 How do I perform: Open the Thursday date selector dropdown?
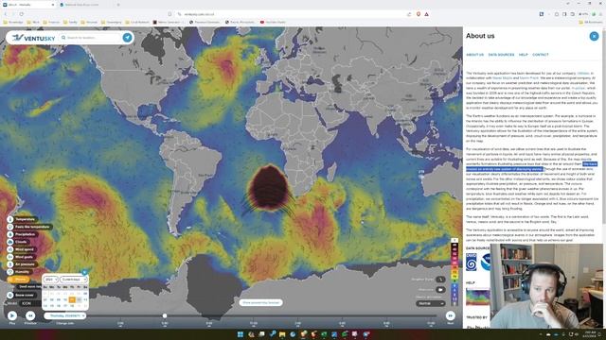tap(64, 315)
